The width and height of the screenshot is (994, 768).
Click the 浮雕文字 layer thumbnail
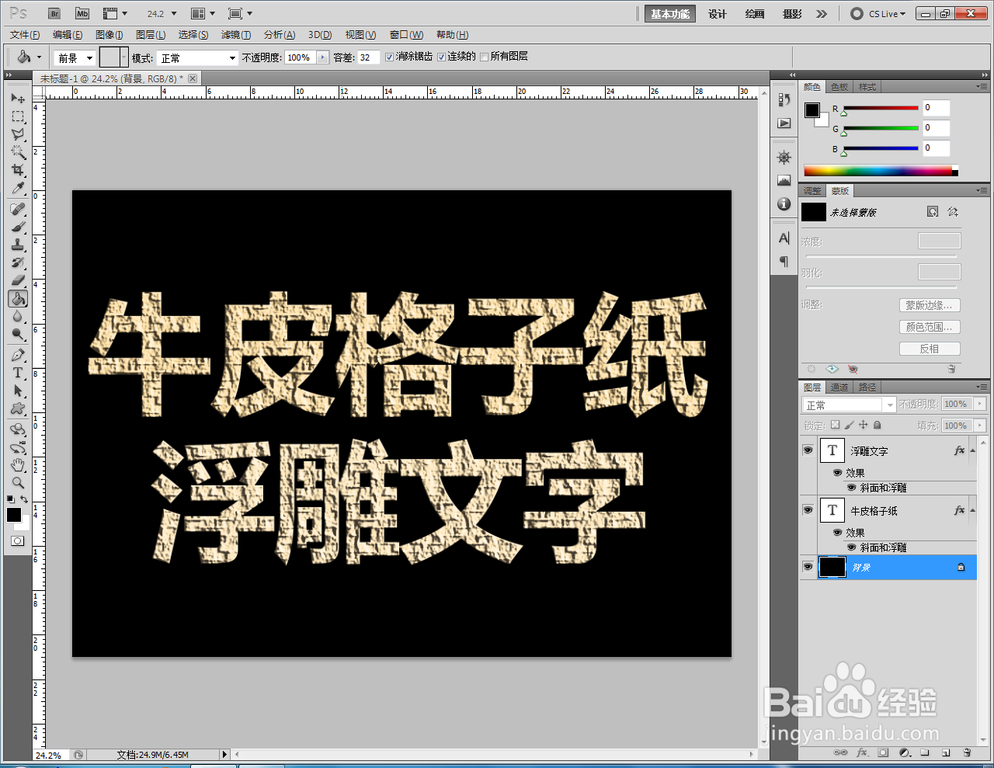(832, 450)
